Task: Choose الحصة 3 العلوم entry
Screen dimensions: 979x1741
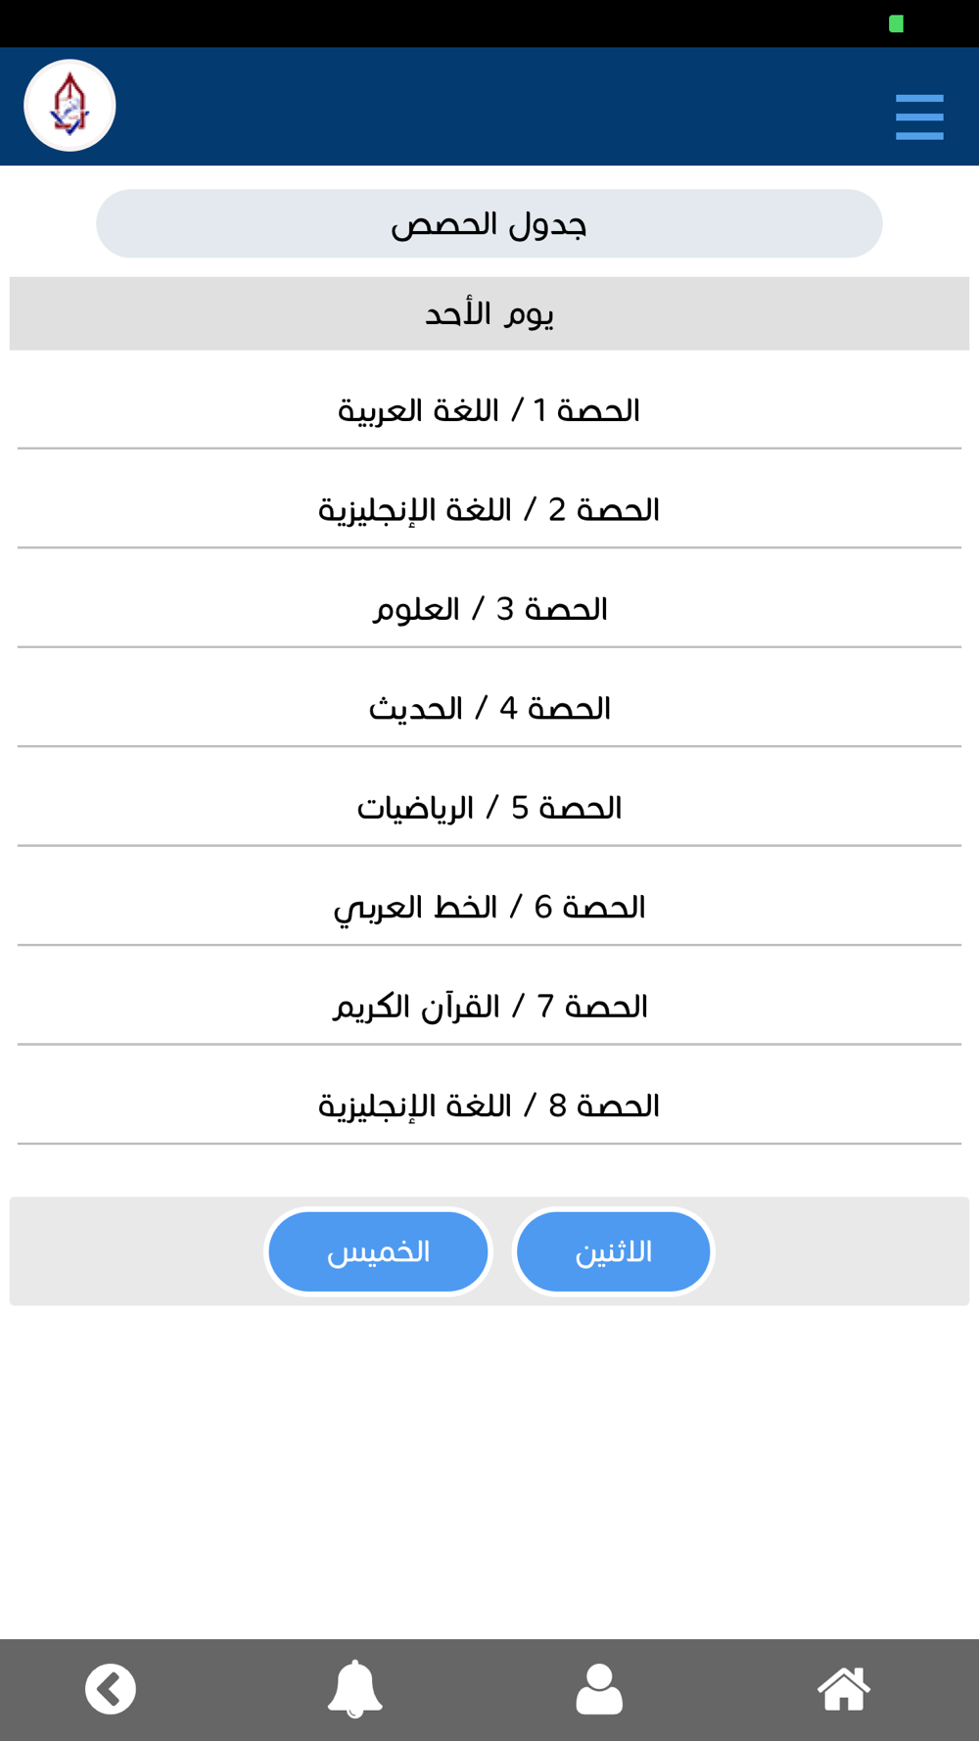Action: coord(489,609)
